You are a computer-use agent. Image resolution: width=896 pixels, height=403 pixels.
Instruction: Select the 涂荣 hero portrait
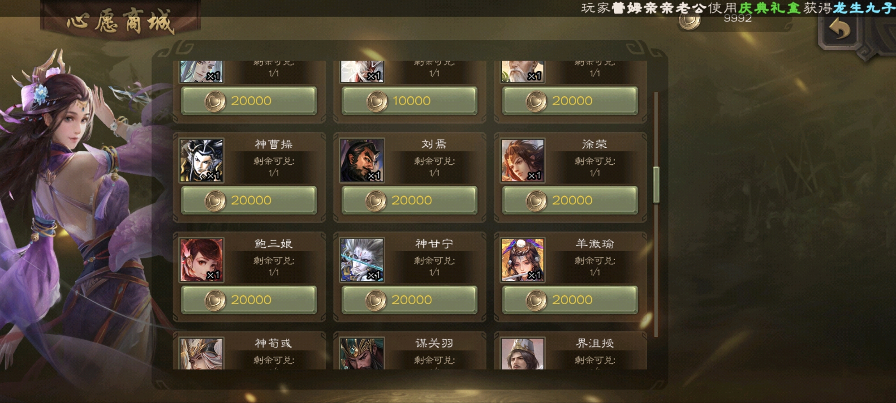[523, 160]
